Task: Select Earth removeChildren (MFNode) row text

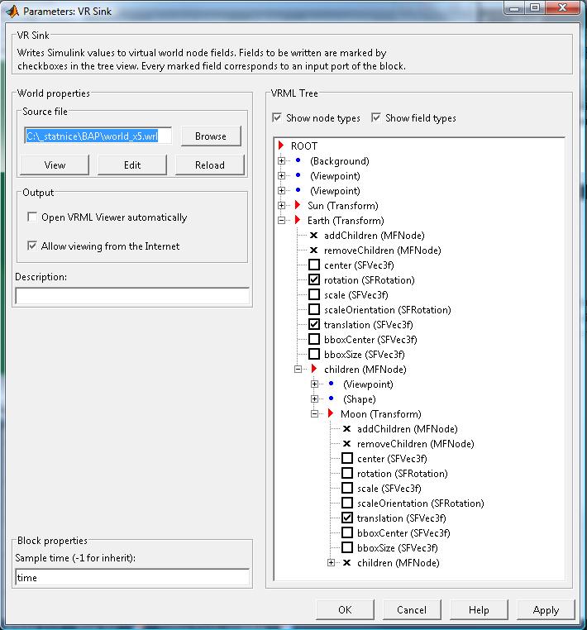Action: click(x=383, y=251)
